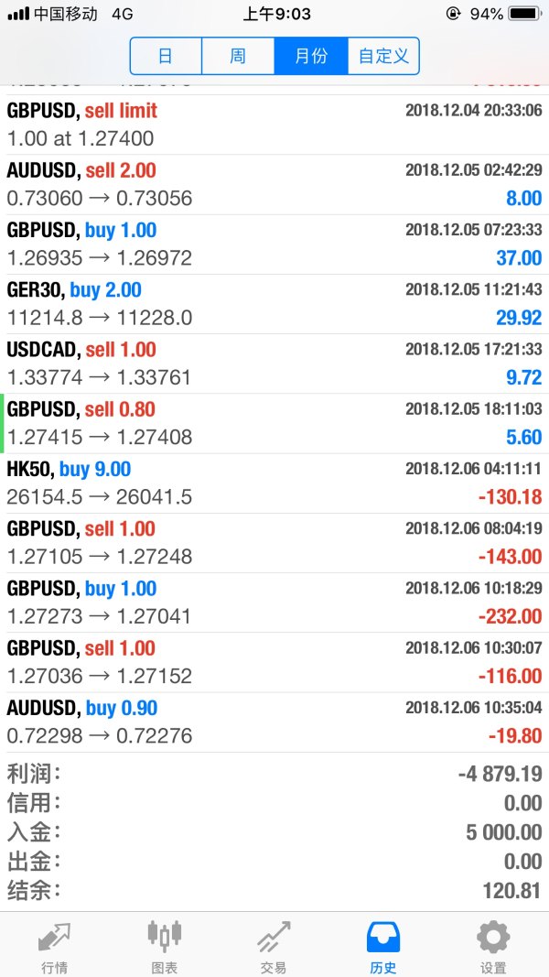Viewport: 549px width, 977px height.
Task: Switch to the 日 day tab
Action: pos(166,56)
